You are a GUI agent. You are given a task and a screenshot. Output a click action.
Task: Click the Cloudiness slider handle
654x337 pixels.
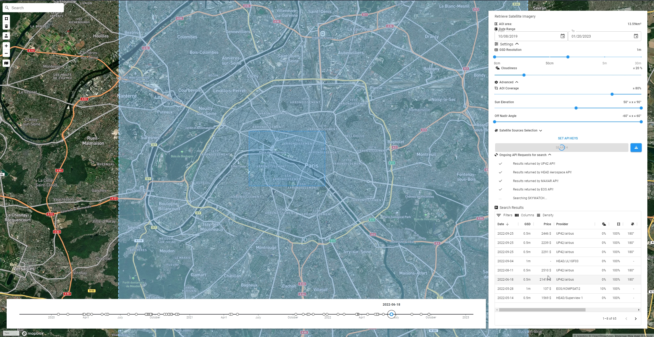coord(524,75)
